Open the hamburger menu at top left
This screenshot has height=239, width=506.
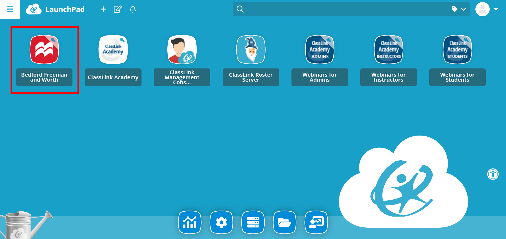[x=10, y=9]
